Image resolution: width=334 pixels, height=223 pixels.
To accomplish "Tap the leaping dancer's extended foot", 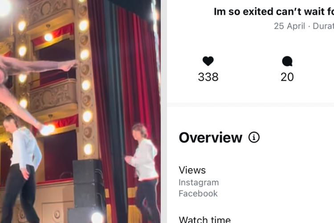I will tap(69, 66).
